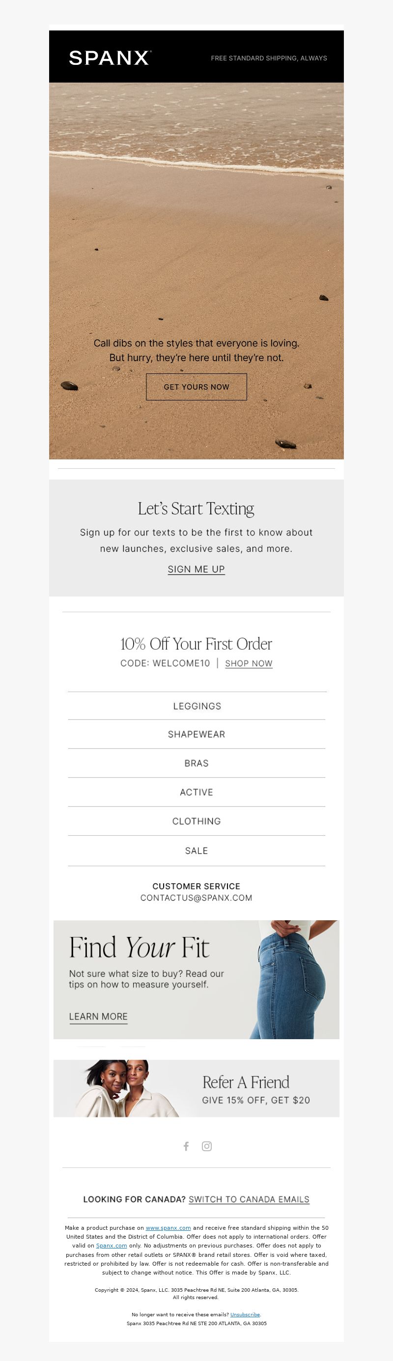Click the Unsubscribe link
Screen dimensions: 393x1361
pyautogui.click(x=245, y=1314)
